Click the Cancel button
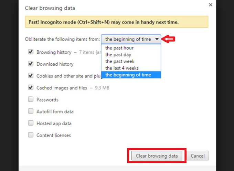 pyautogui.click(x=198, y=156)
